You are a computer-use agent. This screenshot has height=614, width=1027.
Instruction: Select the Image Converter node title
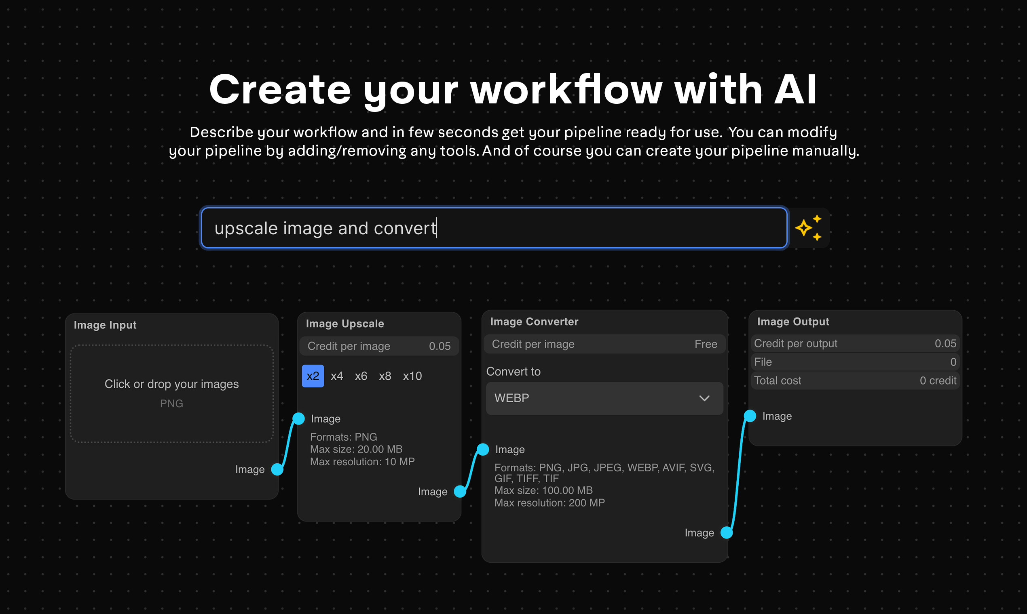534,322
